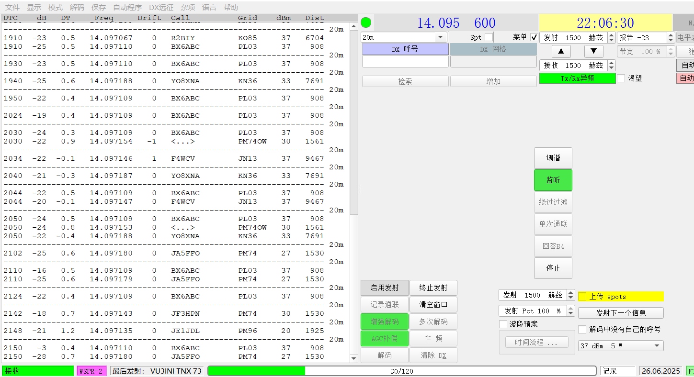
Task: Click the WSPR-2 mode status label
Action: click(91, 371)
